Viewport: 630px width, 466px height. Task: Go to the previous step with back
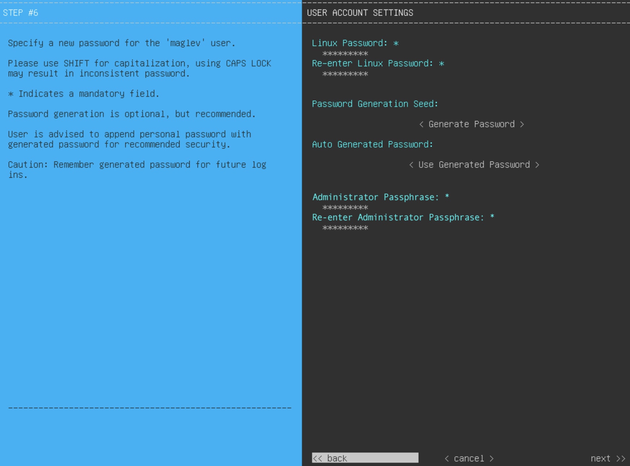tap(365, 458)
